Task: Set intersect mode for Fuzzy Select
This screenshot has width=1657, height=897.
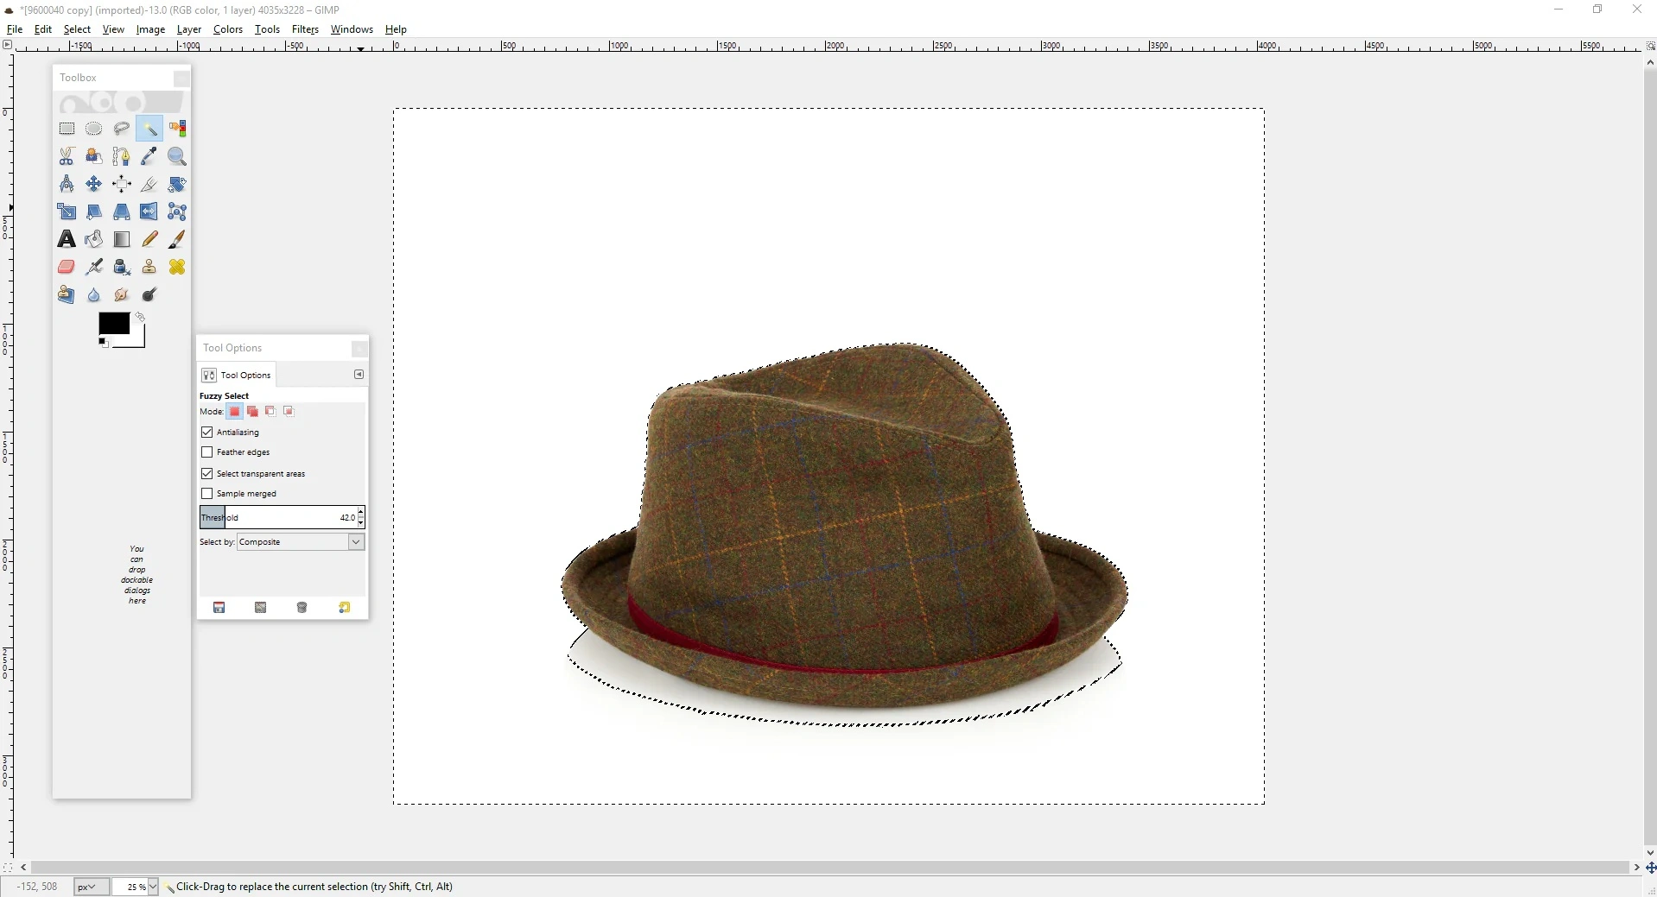Action: point(289,412)
